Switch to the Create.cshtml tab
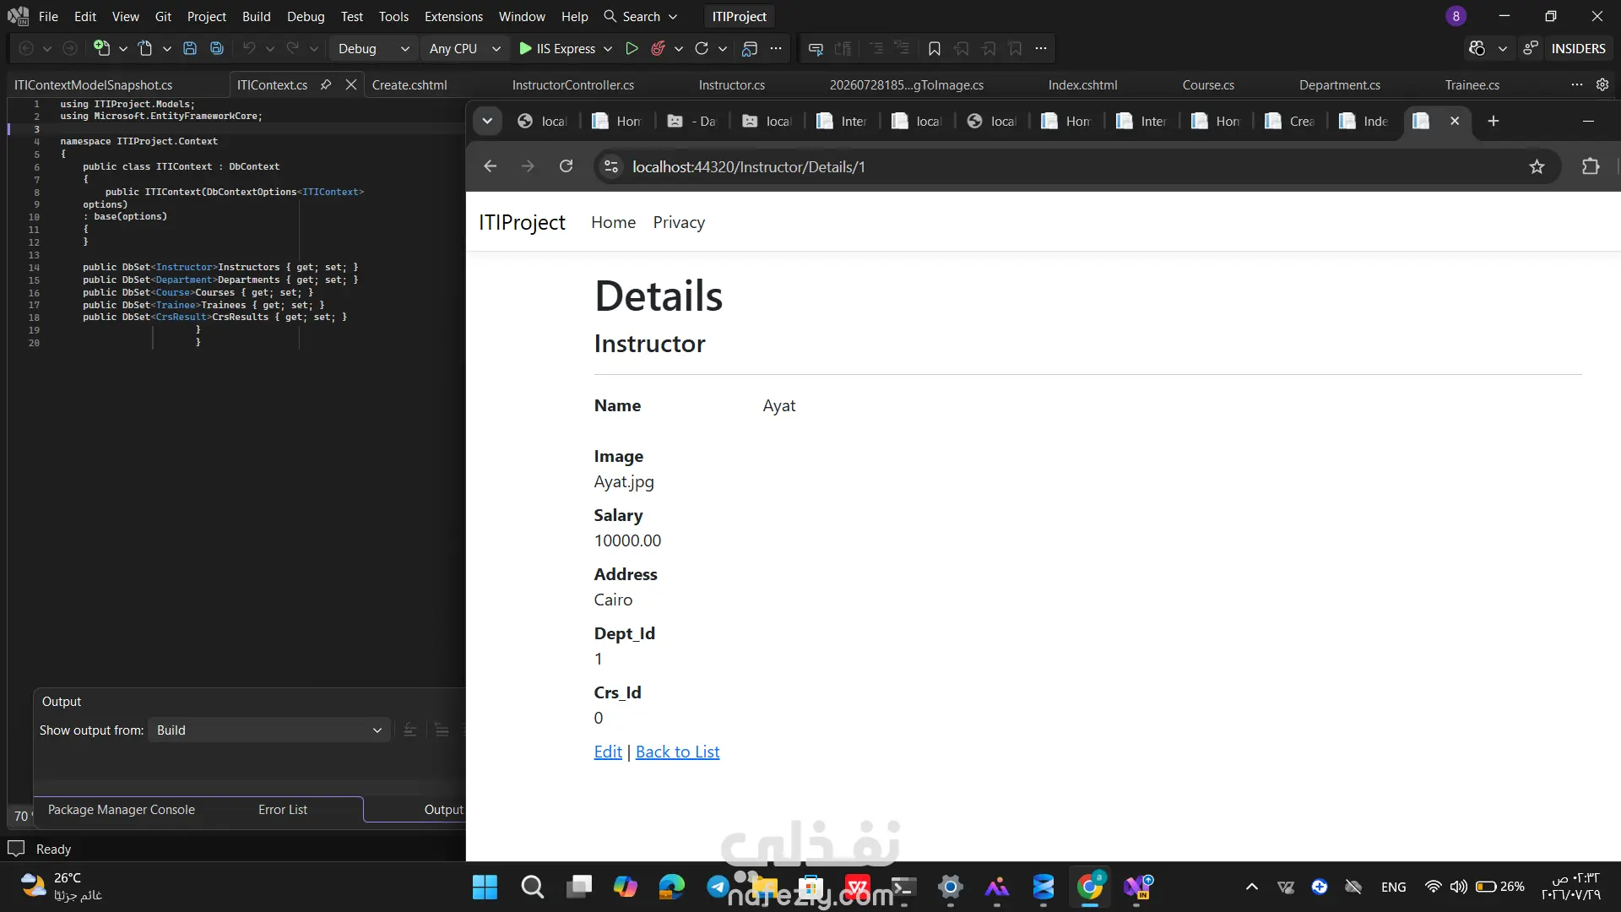1621x912 pixels. (409, 84)
